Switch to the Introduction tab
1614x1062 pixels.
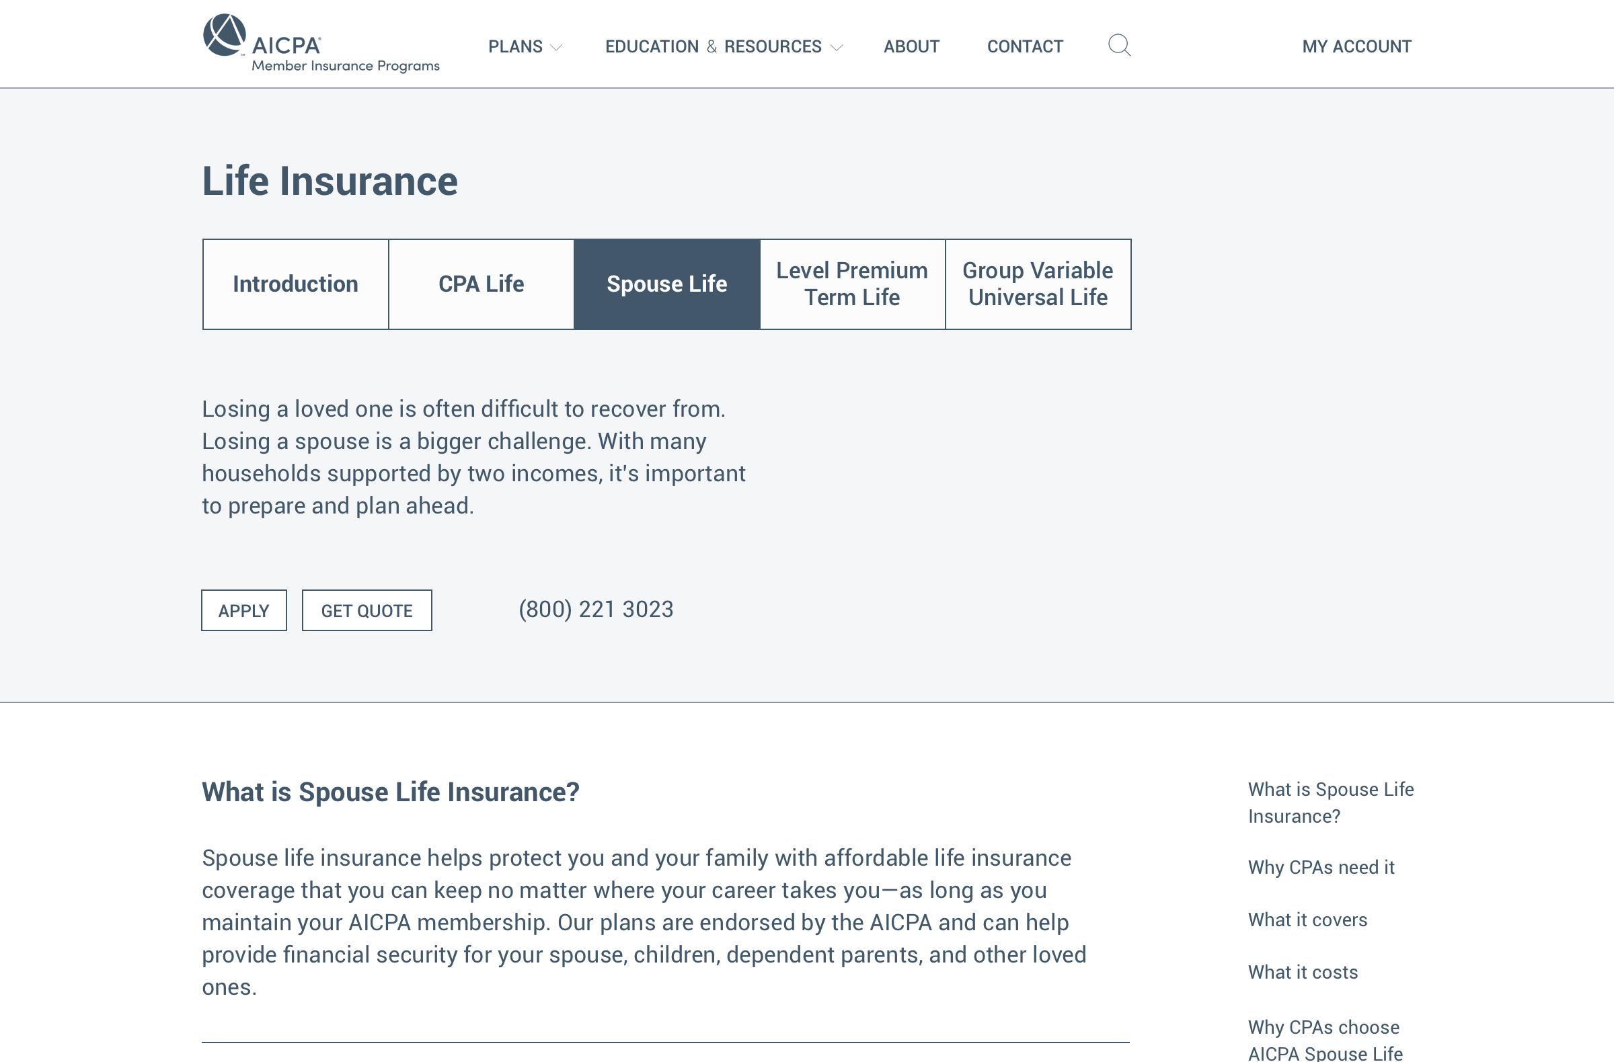pos(296,284)
